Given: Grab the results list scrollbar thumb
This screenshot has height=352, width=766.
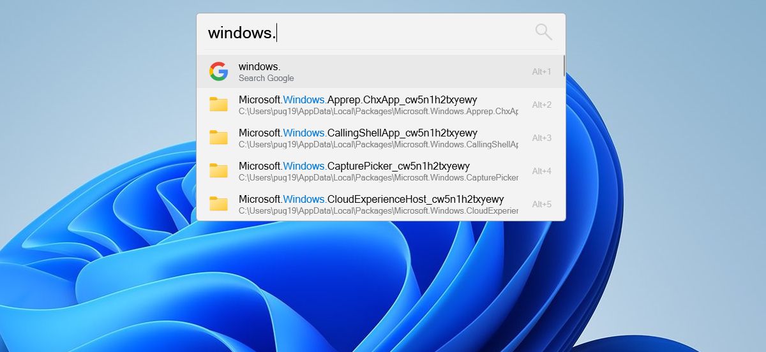Looking at the screenshot, I should (x=564, y=66).
